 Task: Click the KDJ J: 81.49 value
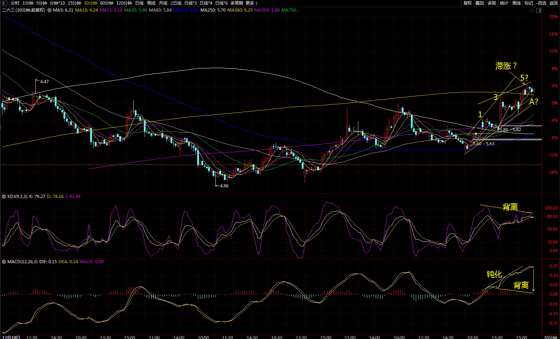click(73, 197)
